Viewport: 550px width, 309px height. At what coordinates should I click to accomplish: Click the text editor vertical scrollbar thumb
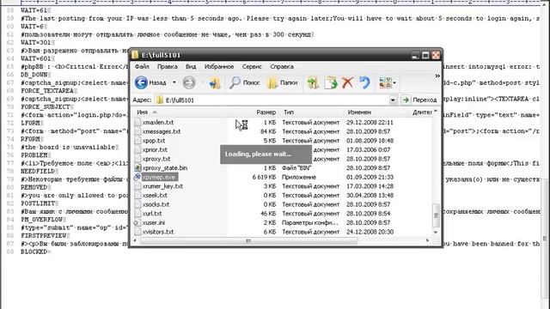545,239
